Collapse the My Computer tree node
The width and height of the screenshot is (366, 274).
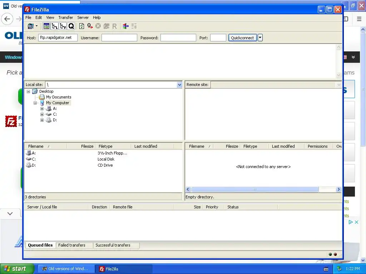pos(35,103)
